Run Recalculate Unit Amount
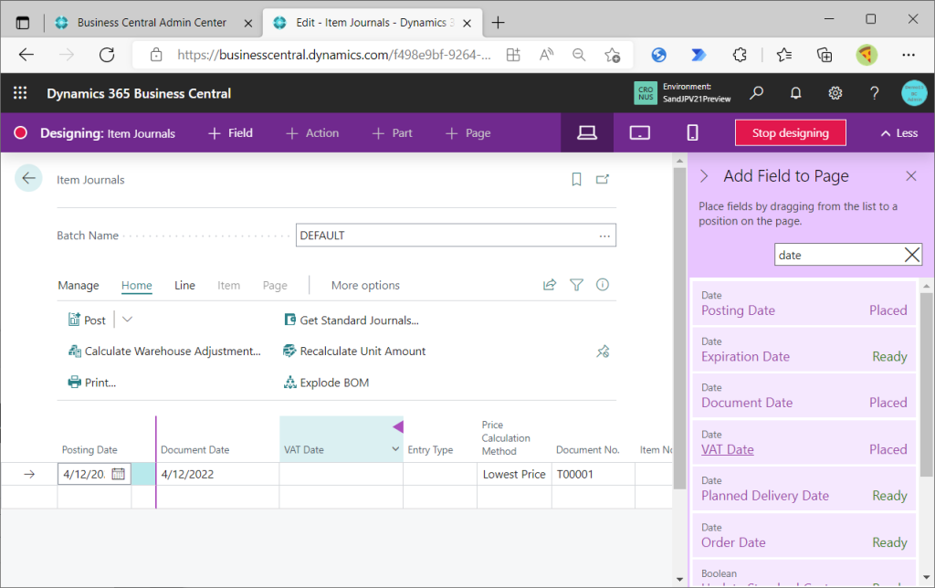 click(354, 352)
